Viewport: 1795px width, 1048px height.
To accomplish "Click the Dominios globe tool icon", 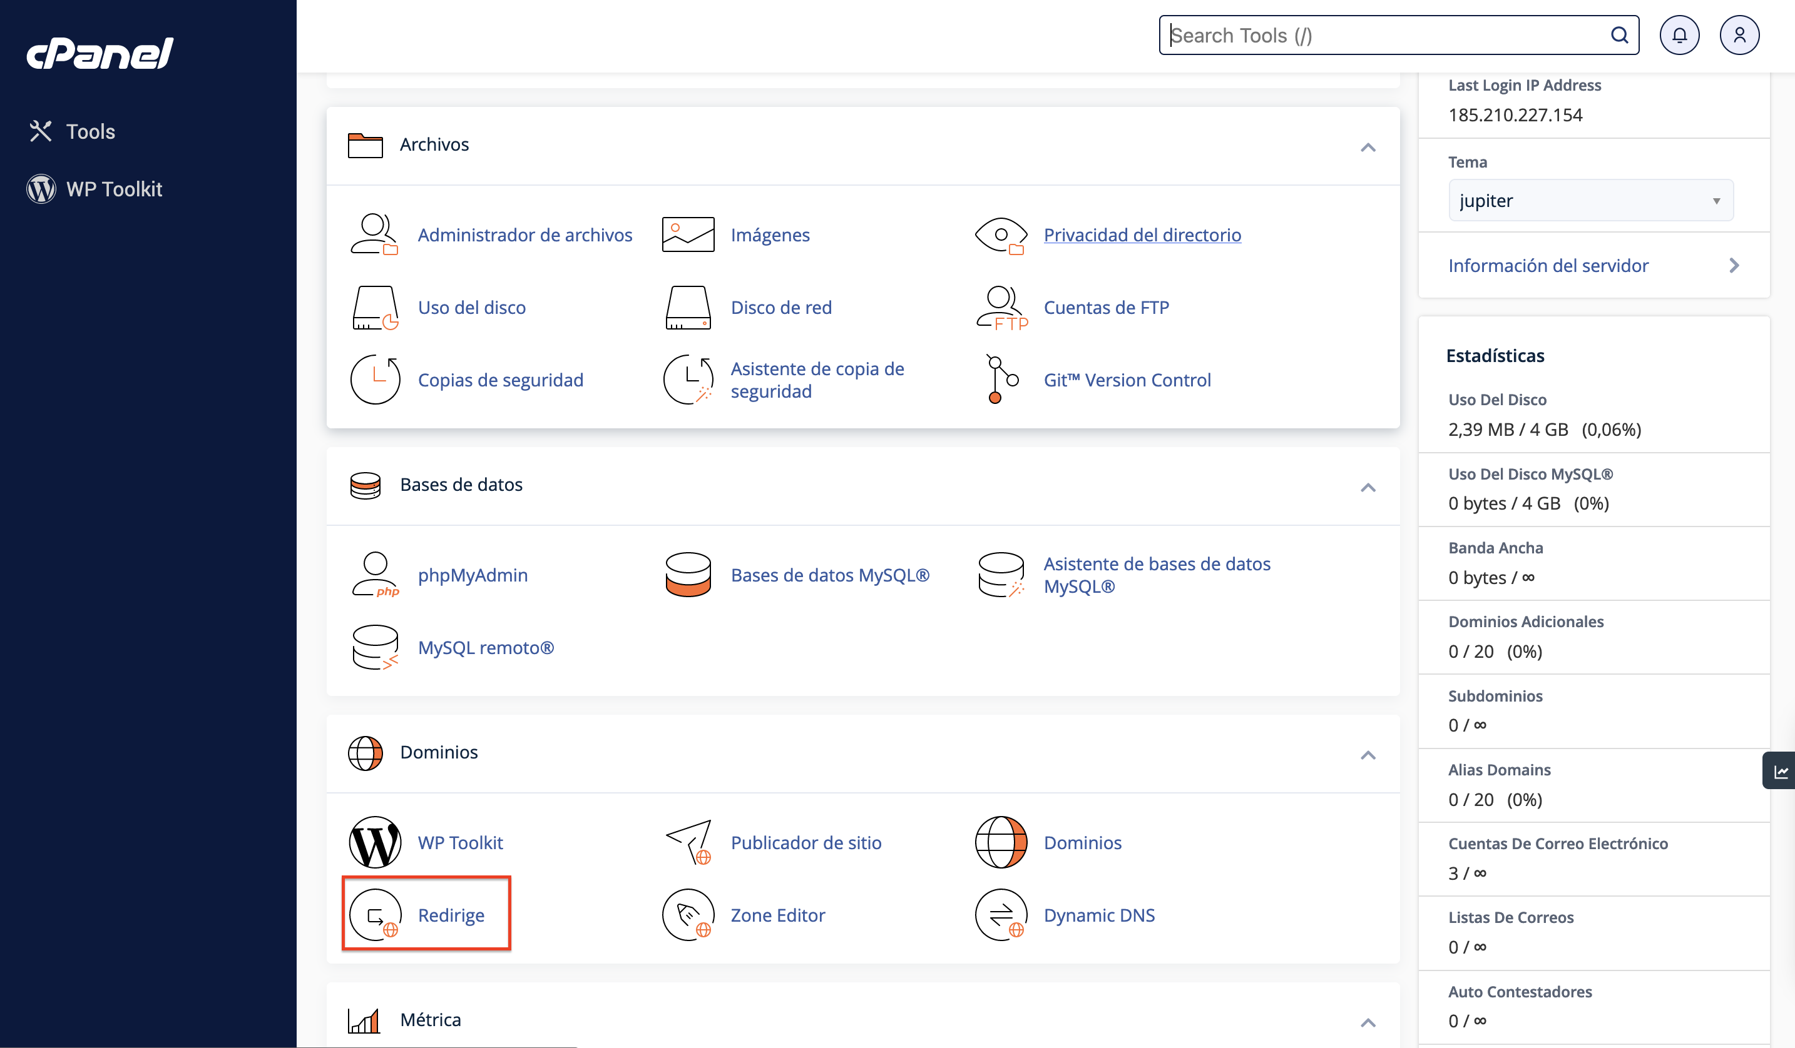I will [1001, 842].
